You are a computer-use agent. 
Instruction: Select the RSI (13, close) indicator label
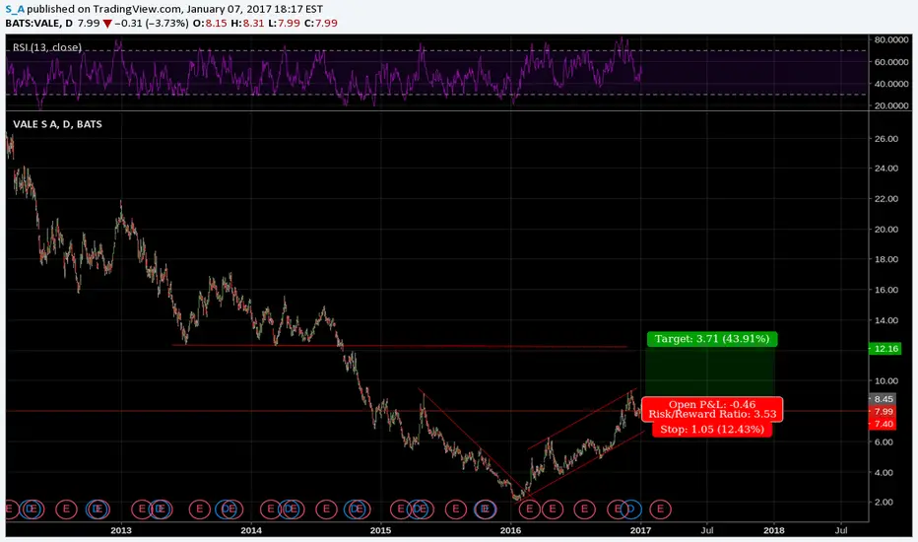pos(47,47)
